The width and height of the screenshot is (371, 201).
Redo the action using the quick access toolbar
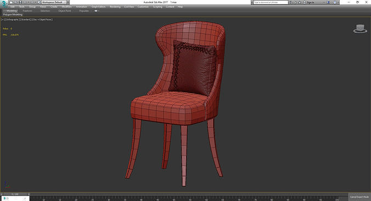(x=32, y=2)
